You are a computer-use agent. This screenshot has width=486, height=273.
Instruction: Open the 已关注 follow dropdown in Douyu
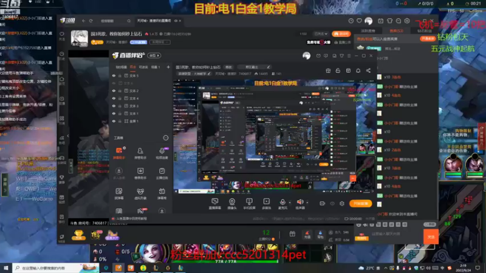(x=321, y=34)
